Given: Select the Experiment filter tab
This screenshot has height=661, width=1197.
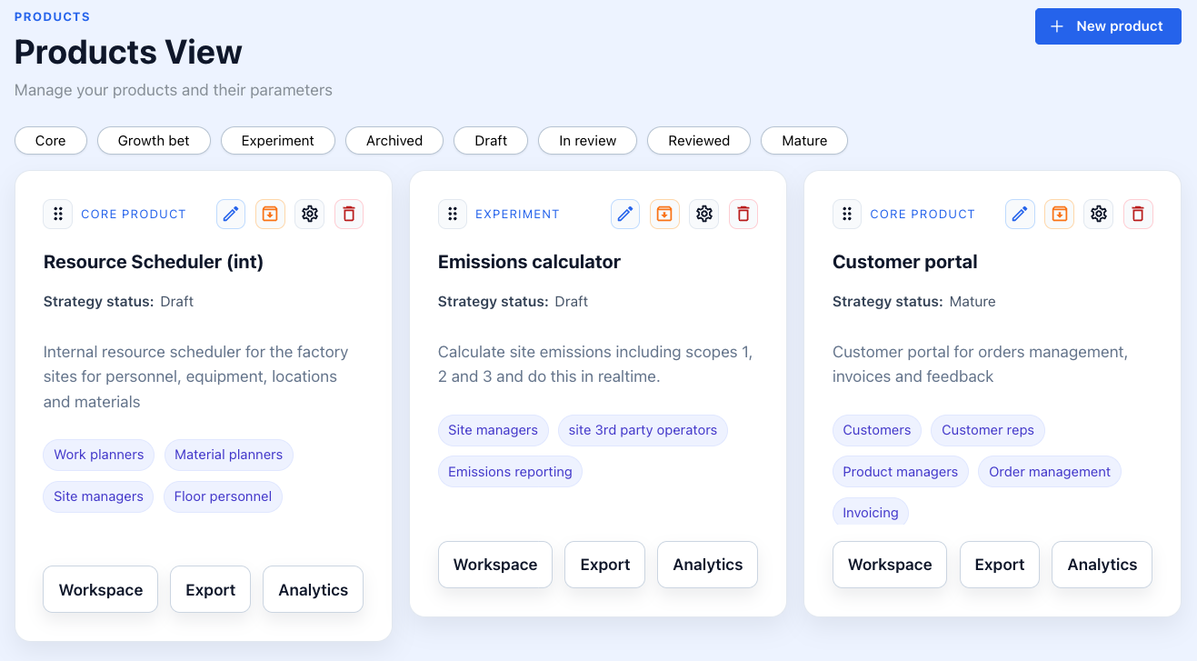Looking at the screenshot, I should 277,140.
